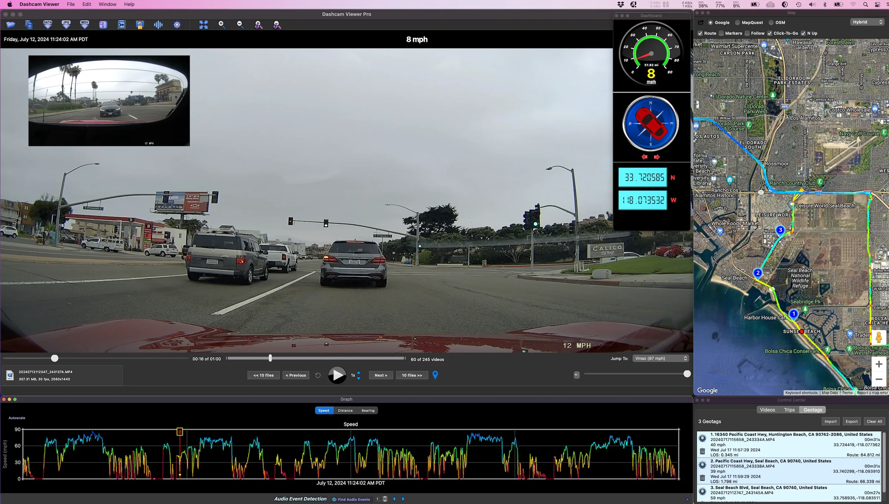
Task: Switch to the Trips tab
Action: coord(789,409)
